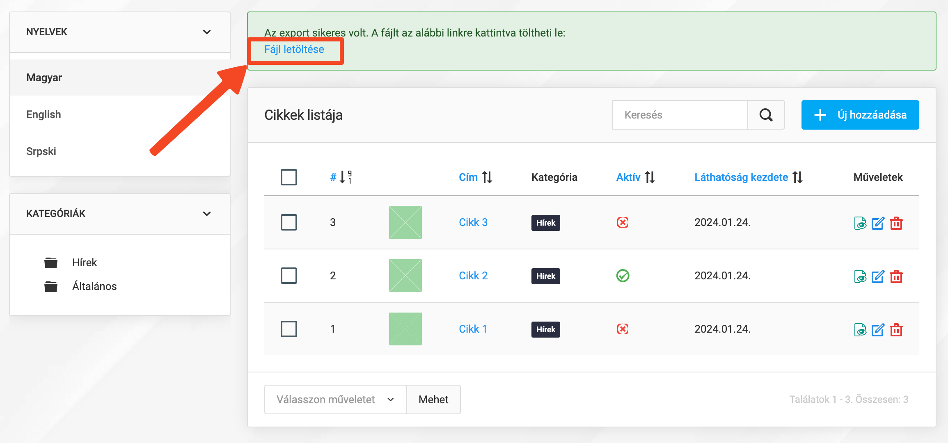Click the preview icon for Cikk 3

click(860, 223)
